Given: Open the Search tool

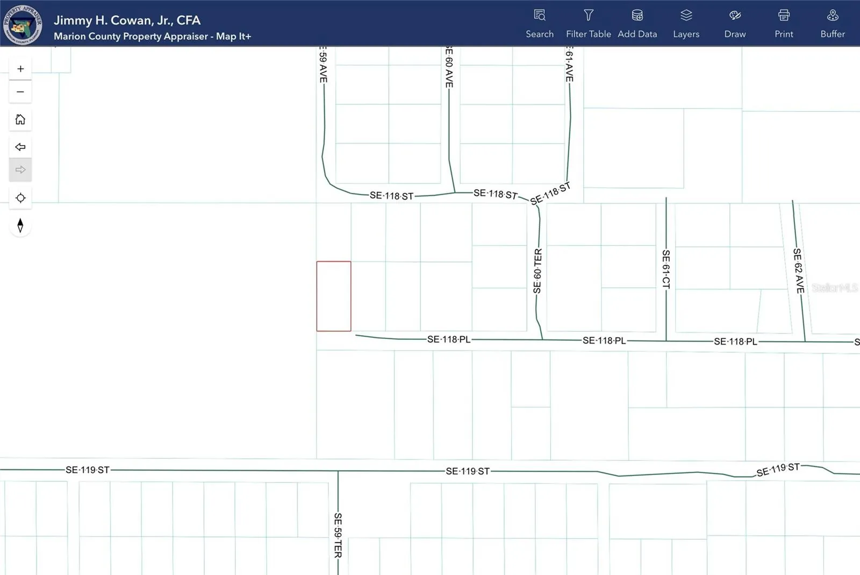Looking at the screenshot, I should [540, 24].
